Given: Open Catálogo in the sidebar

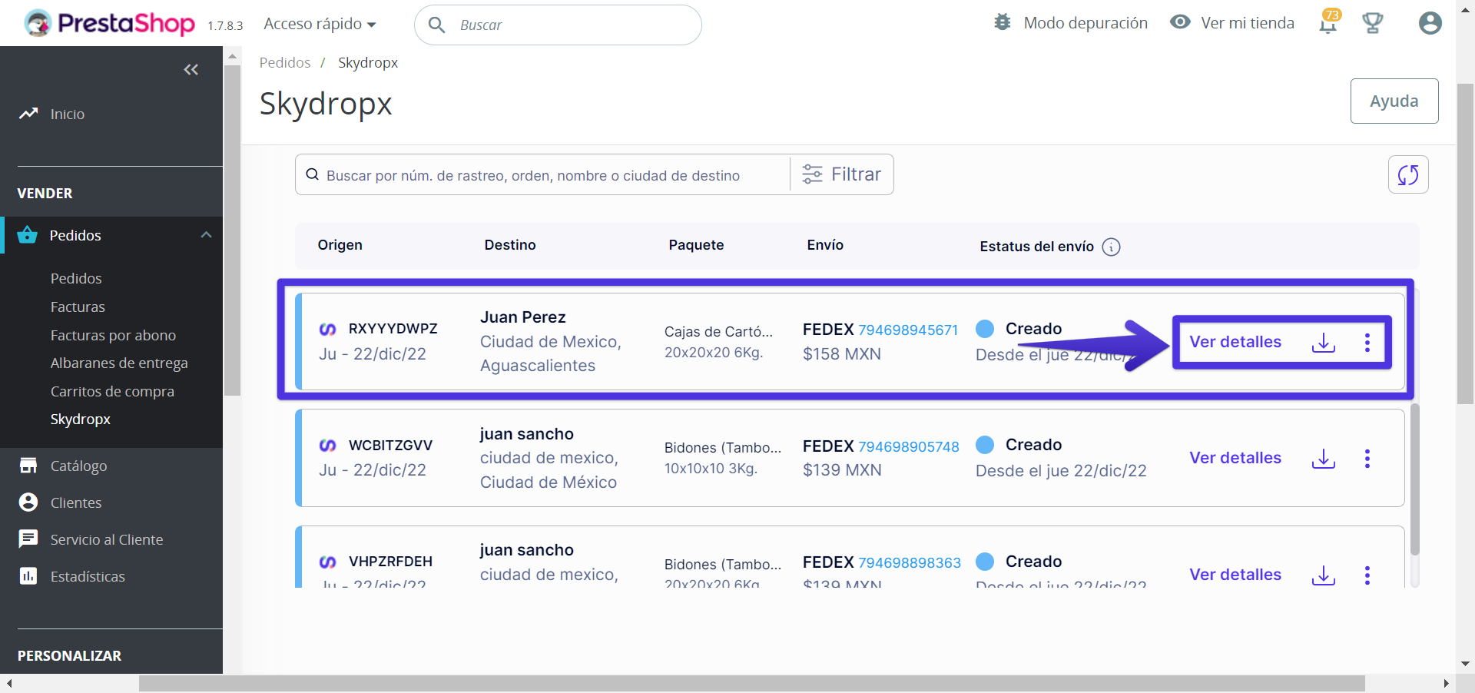Looking at the screenshot, I should [78, 466].
